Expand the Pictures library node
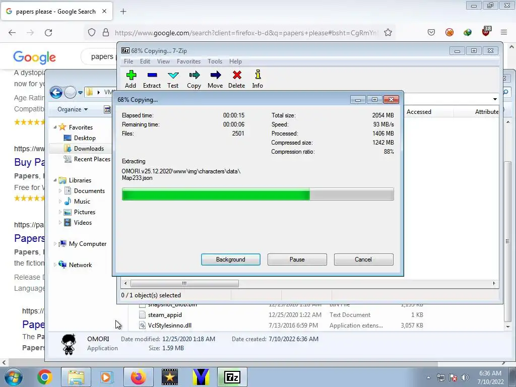Viewport: 516px width, 387px height. click(x=60, y=212)
